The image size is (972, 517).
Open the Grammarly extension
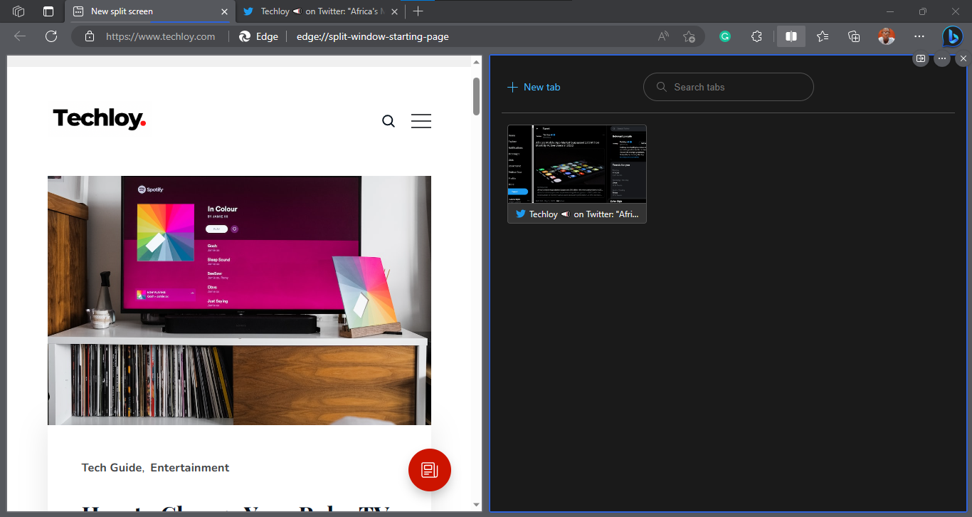pyautogui.click(x=725, y=36)
